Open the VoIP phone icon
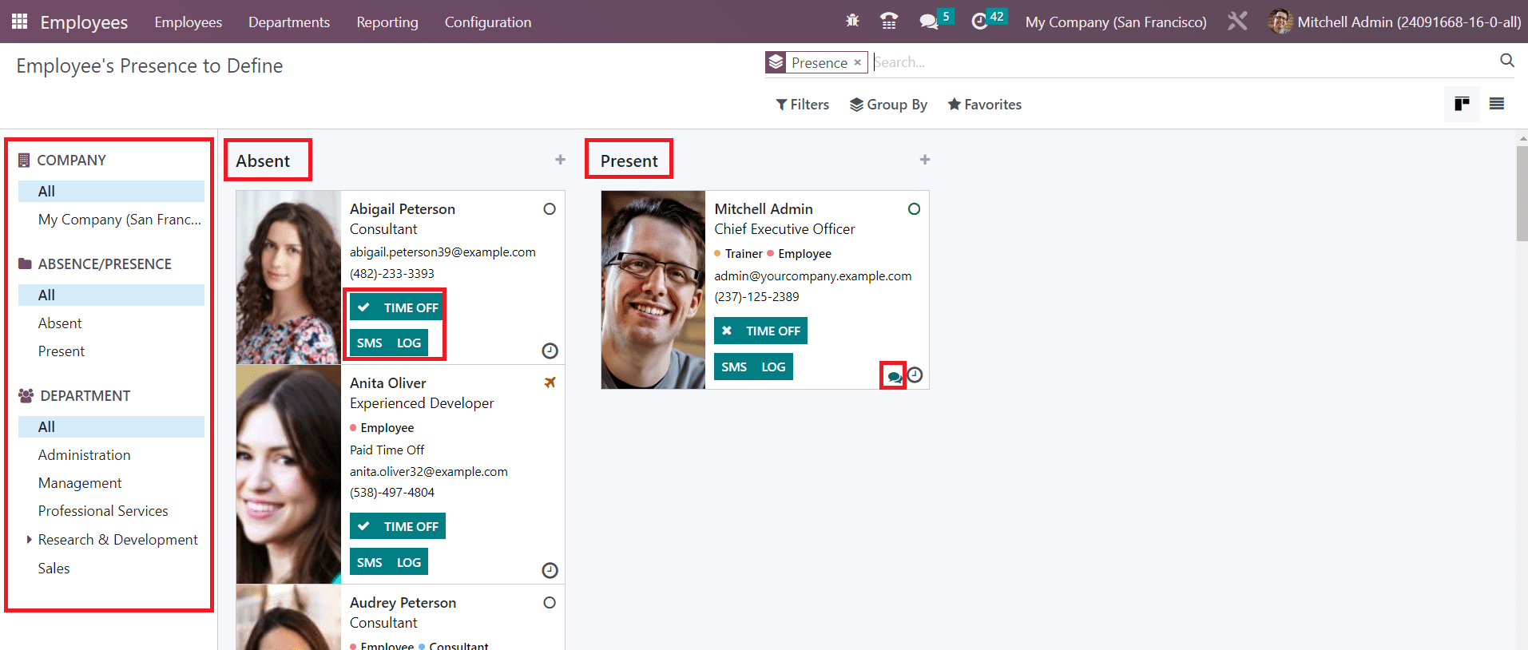 888,21
